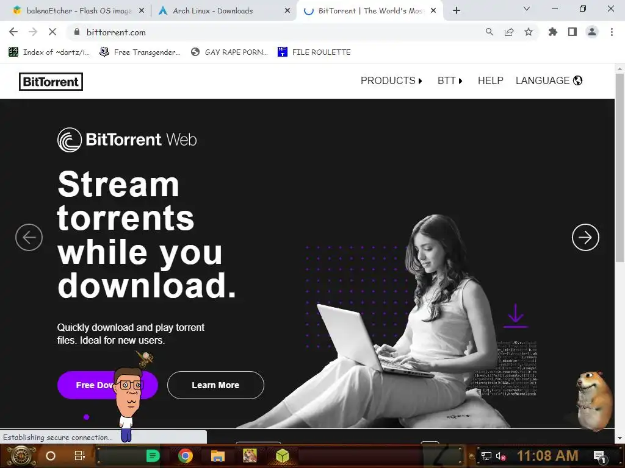Open the green cube app on taskbar
Screen dimensions: 625x468
[282, 456]
